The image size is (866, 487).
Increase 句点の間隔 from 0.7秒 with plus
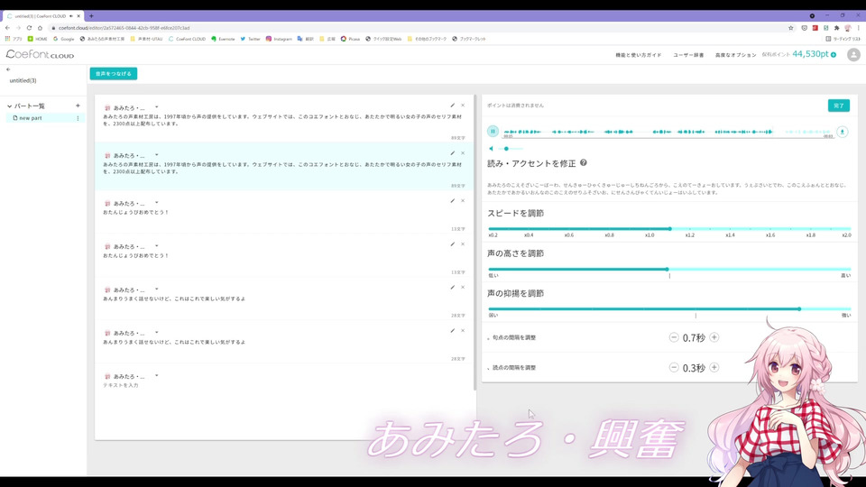point(714,337)
